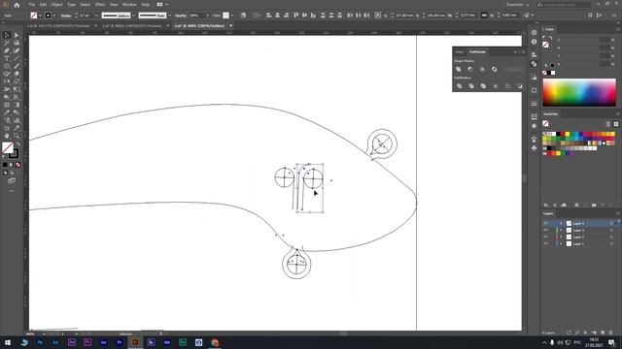Open variable width profile dropdown
The image size is (622, 349).
(133, 16)
